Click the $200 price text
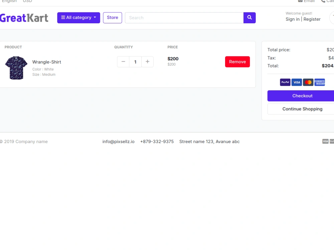 [173, 59]
